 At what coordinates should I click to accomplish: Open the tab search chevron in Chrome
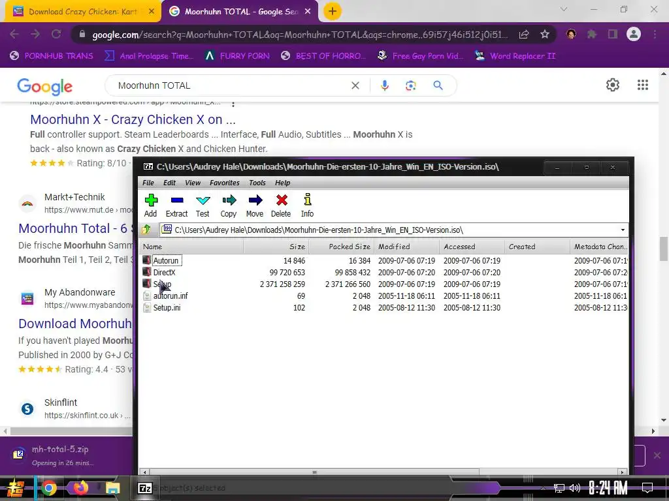(564, 9)
